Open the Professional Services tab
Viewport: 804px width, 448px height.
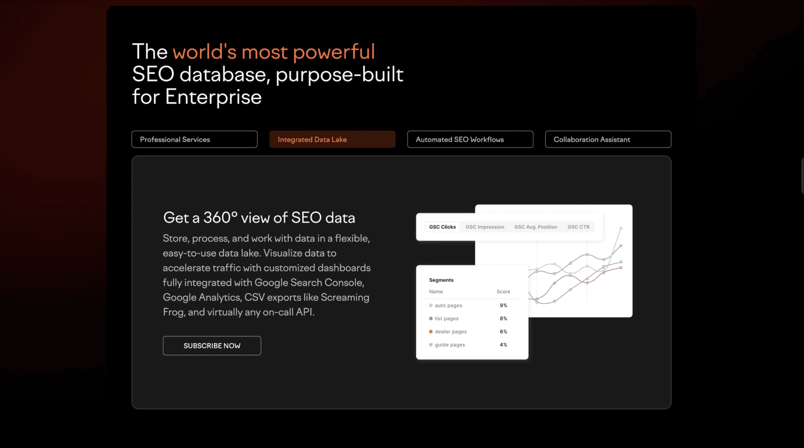[194, 140]
